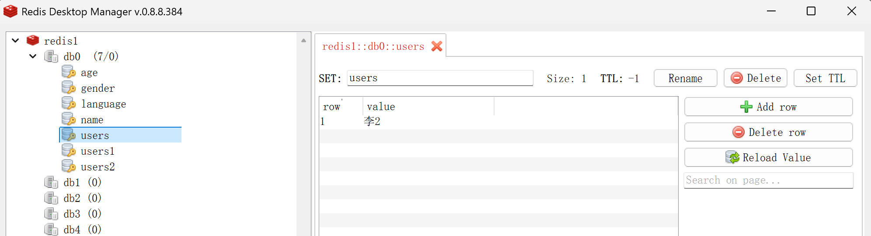Click the value column header
Viewport: 871px width, 236px height.
click(429, 107)
